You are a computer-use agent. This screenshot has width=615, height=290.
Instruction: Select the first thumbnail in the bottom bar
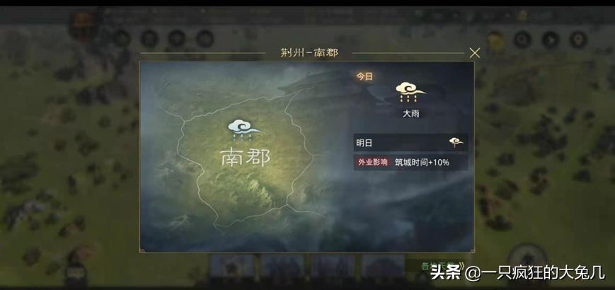[x=232, y=267]
